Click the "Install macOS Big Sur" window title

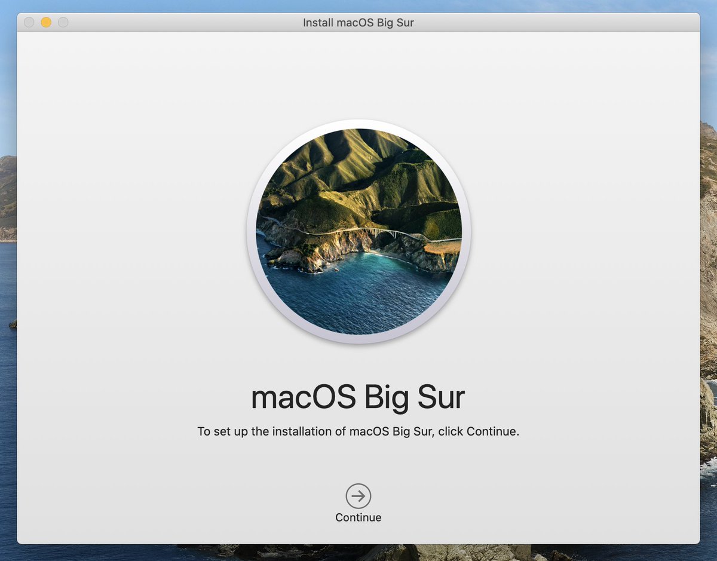358,23
